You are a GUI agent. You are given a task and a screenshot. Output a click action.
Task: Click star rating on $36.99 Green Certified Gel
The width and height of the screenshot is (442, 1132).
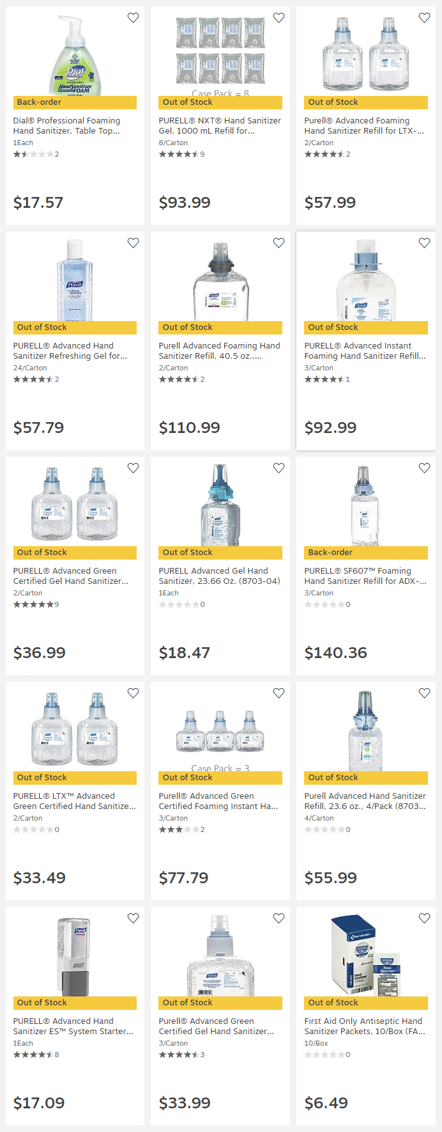pyautogui.click(x=33, y=604)
